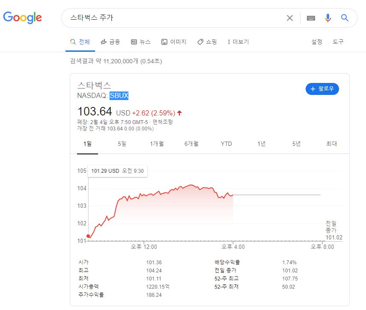Select the 1년 chart range
The height and width of the screenshot is (310, 366).
click(262, 144)
